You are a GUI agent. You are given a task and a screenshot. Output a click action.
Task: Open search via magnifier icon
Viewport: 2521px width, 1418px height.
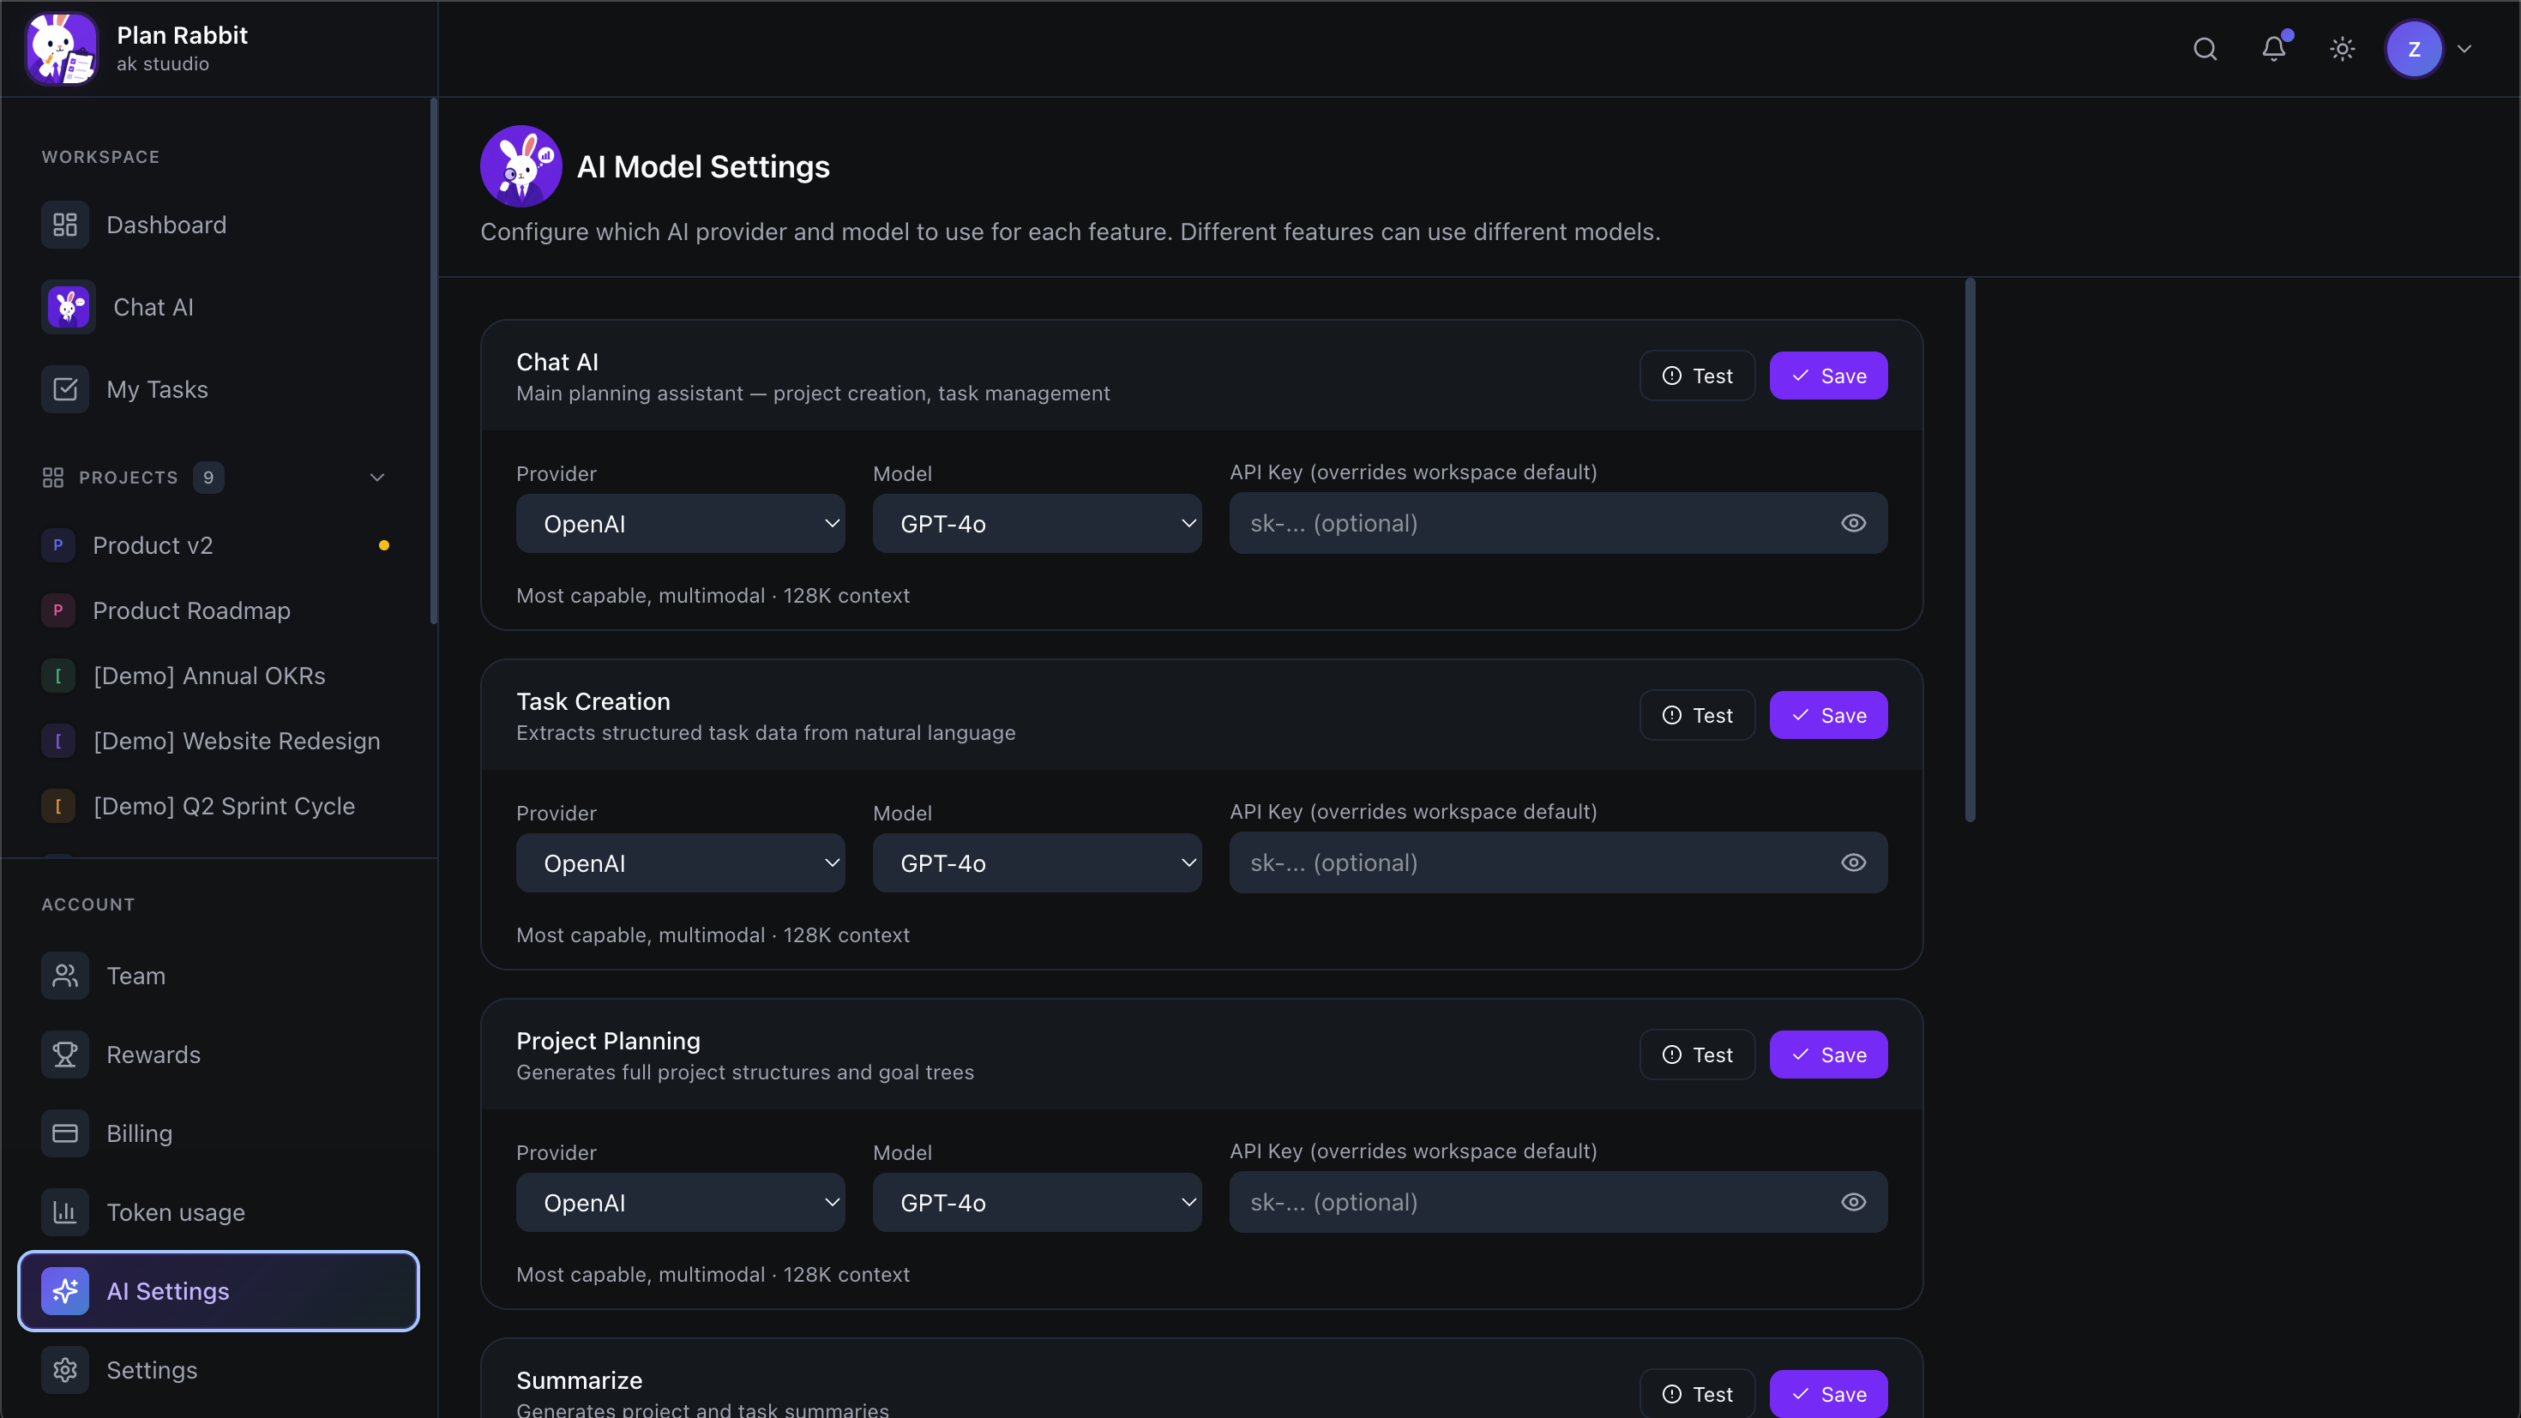click(2205, 49)
